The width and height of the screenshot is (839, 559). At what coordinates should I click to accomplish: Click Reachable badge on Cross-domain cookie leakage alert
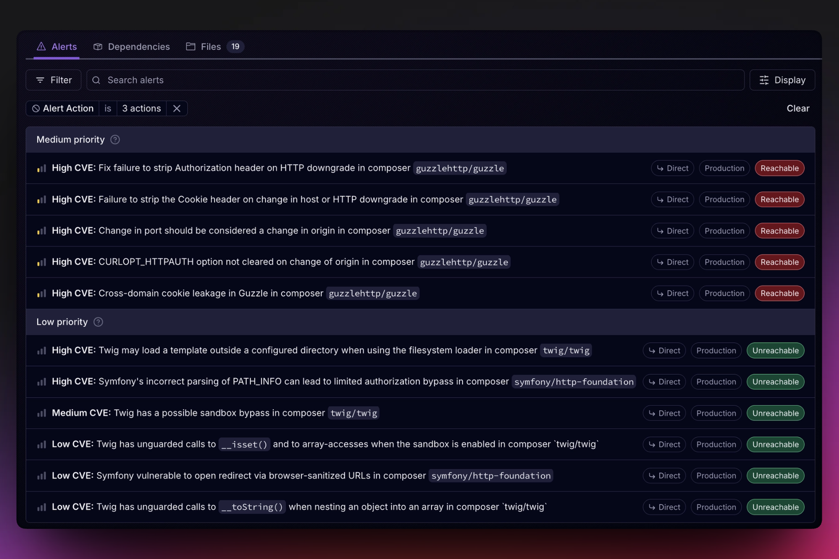(x=780, y=293)
